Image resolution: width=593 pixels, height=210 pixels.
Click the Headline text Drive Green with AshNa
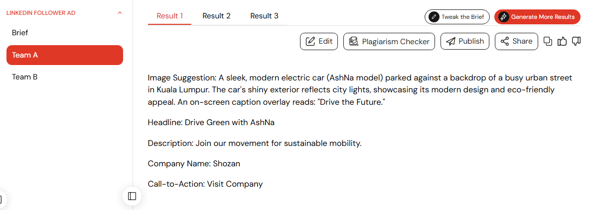tap(230, 123)
